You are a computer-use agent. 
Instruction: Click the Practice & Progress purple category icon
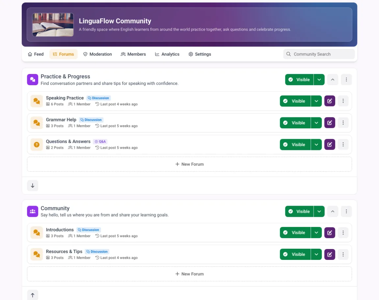pos(33,80)
